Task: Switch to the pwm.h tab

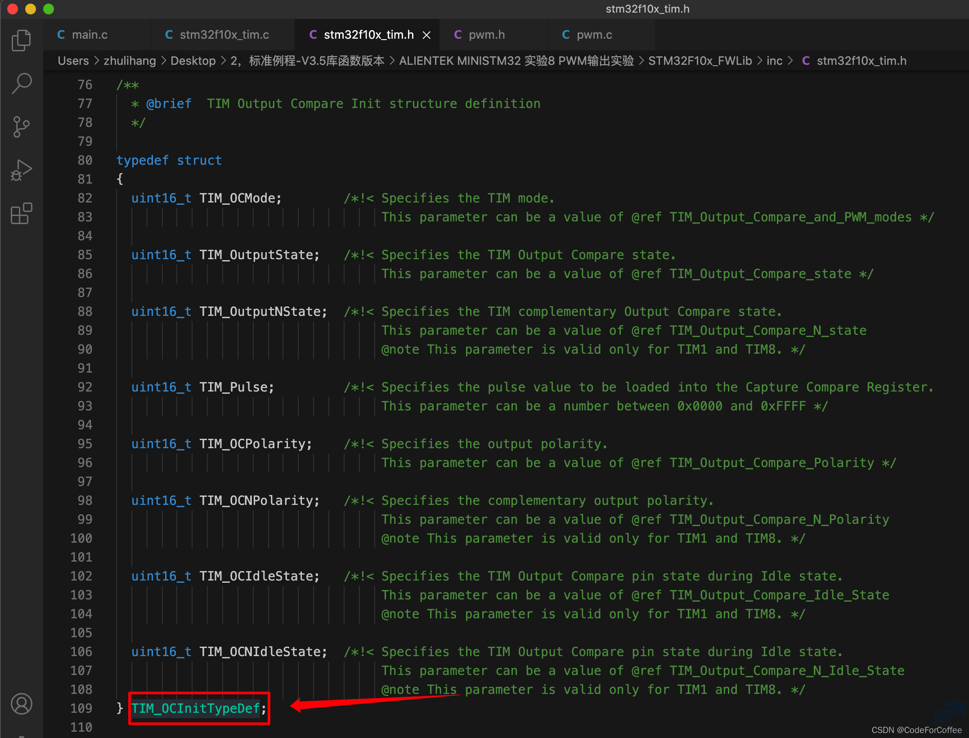Action: click(486, 35)
